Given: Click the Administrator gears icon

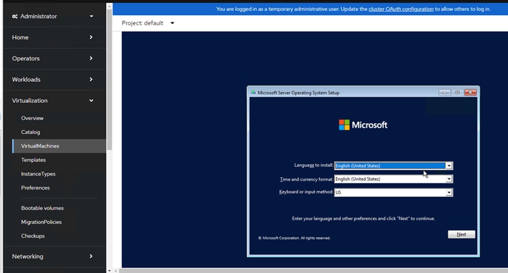Looking at the screenshot, I should point(14,16).
